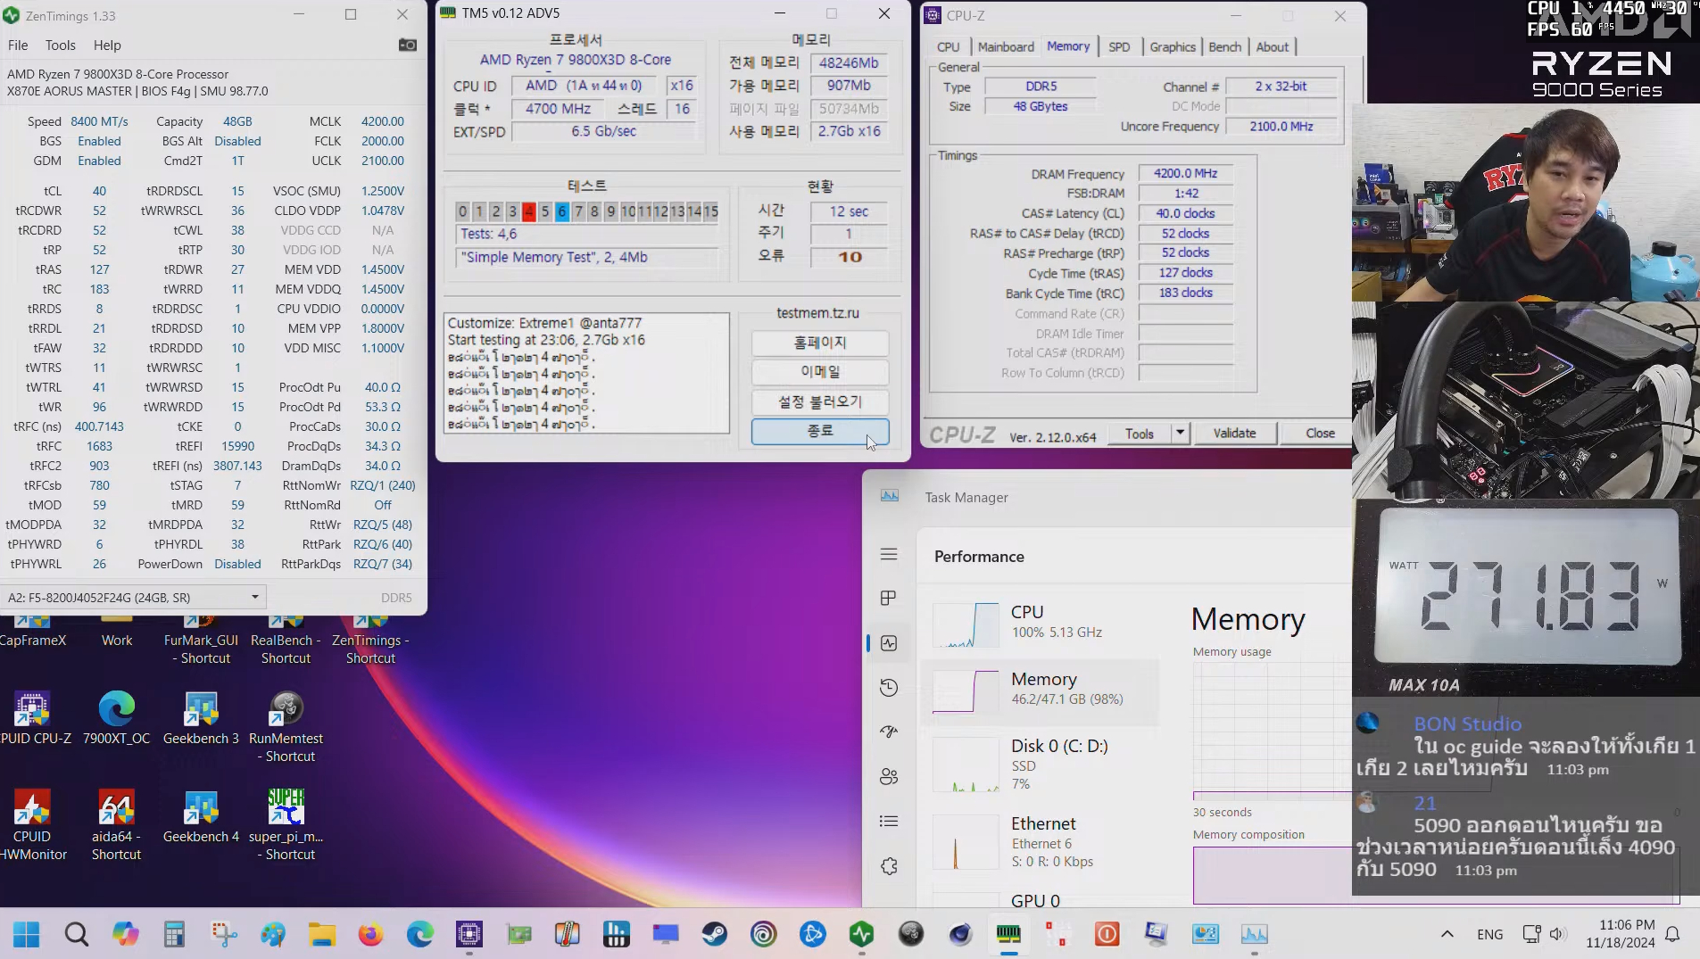Switch to the CPU tab in CPU-Z
Image resolution: width=1700 pixels, height=959 pixels.
[948, 46]
